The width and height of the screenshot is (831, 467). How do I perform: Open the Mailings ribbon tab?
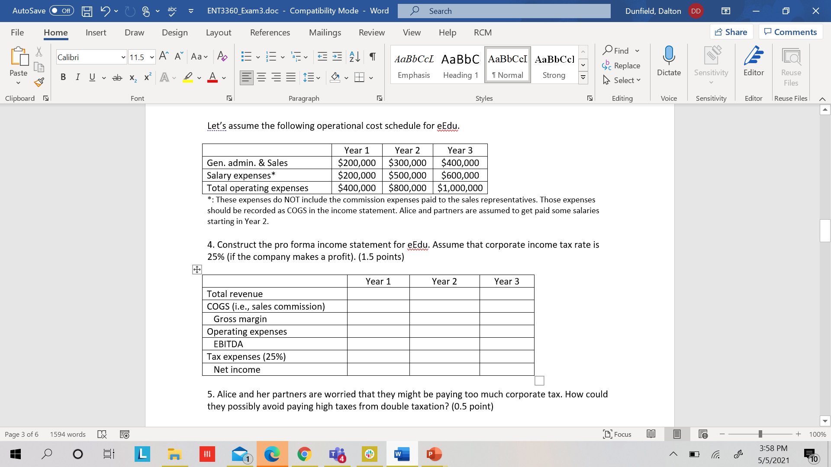point(325,32)
